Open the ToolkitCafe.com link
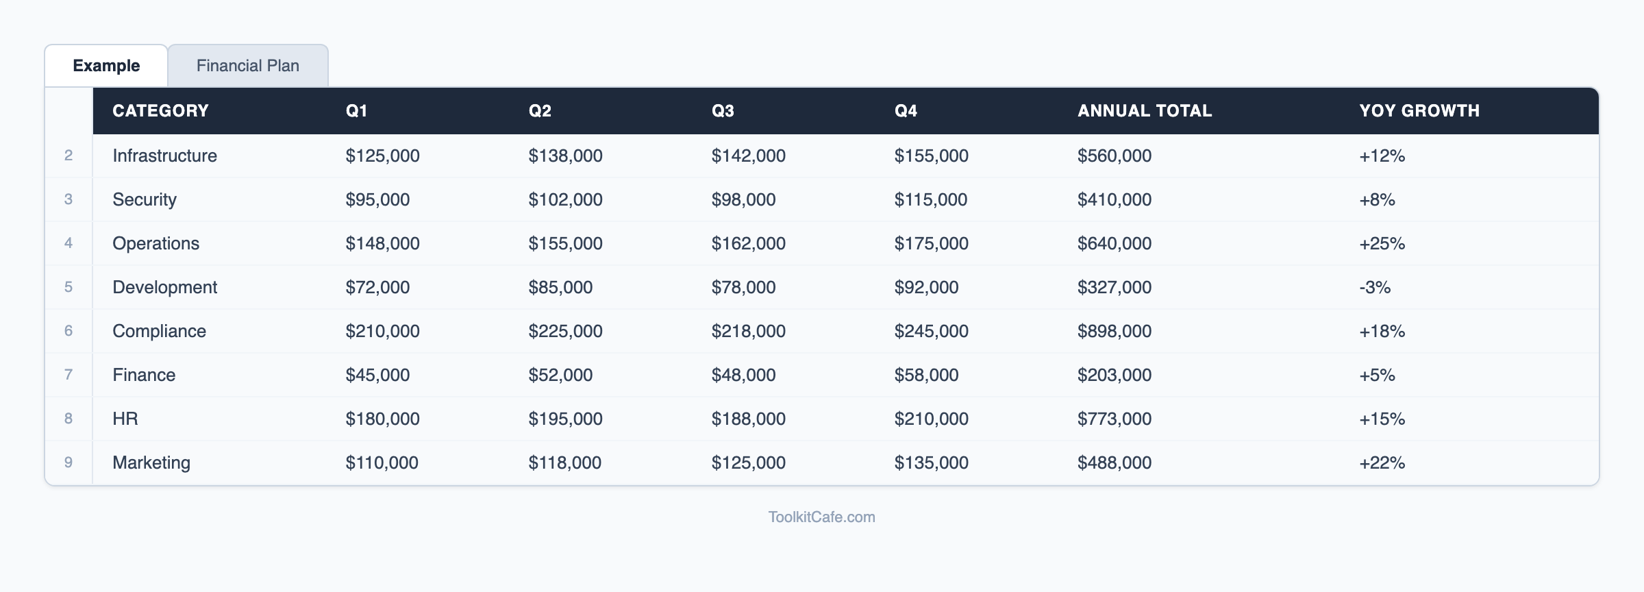 click(821, 517)
